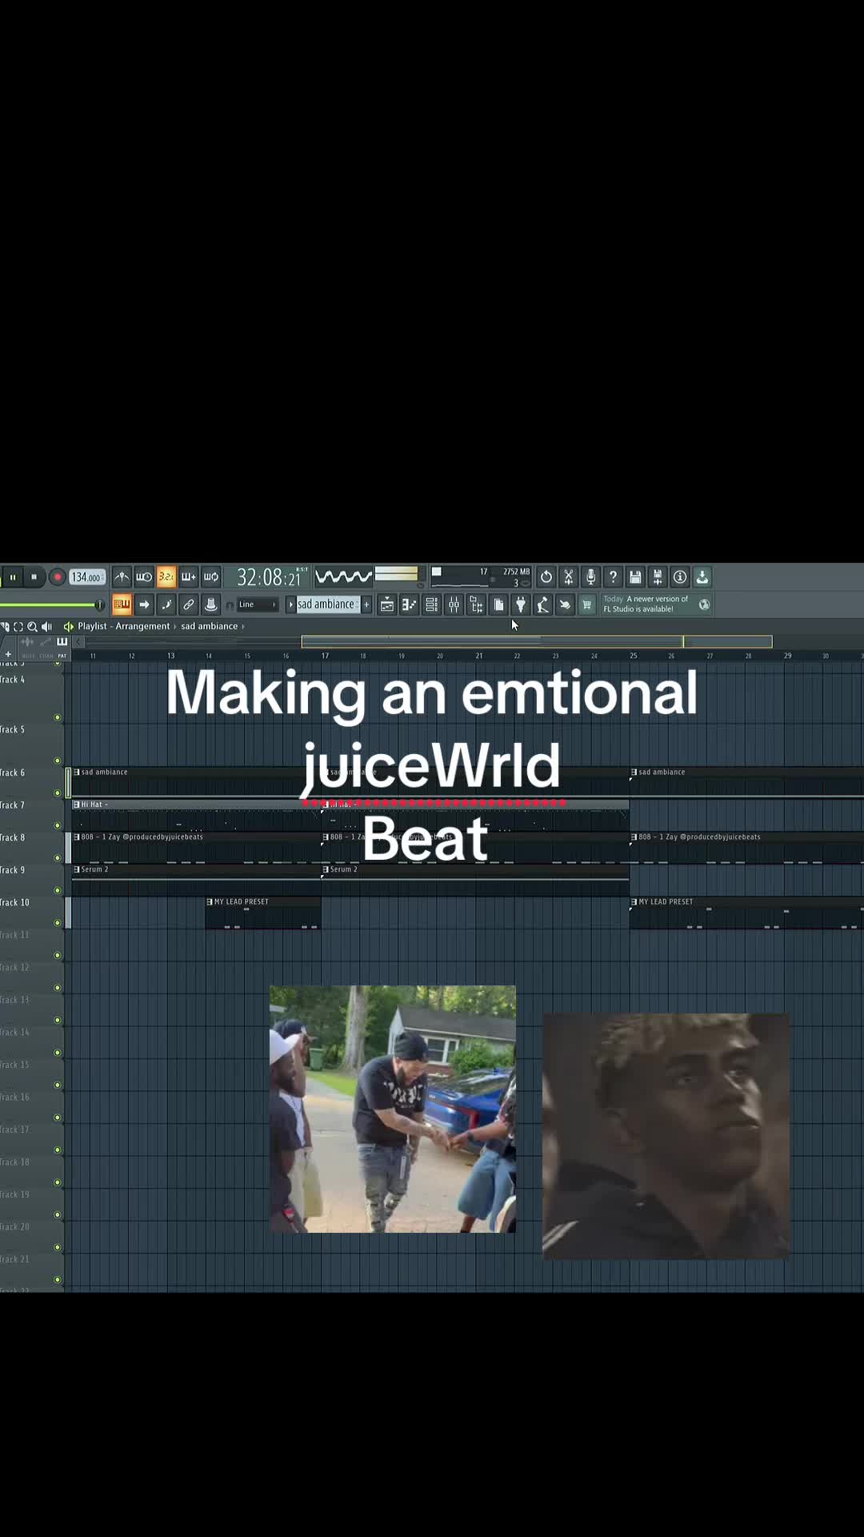The height and width of the screenshot is (1537, 864).
Task: Open the Channel rack icon
Action: [x=431, y=604]
